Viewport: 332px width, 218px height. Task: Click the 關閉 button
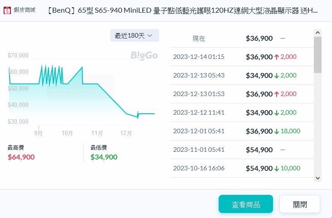pos(300,204)
